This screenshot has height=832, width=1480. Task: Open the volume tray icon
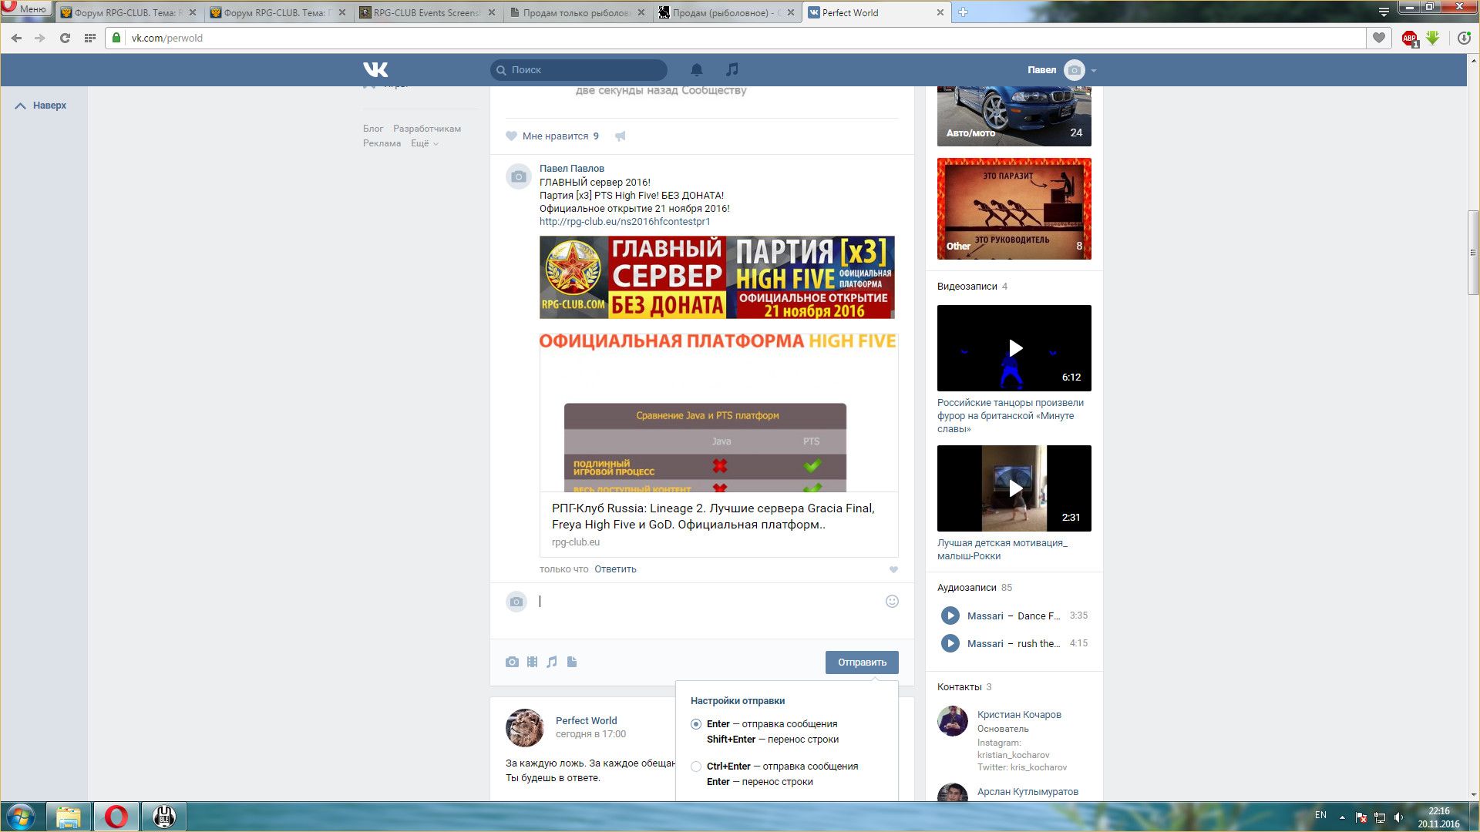pyautogui.click(x=1398, y=817)
